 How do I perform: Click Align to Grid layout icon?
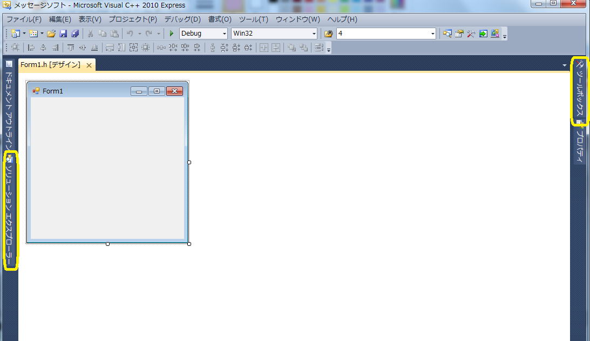(16, 48)
